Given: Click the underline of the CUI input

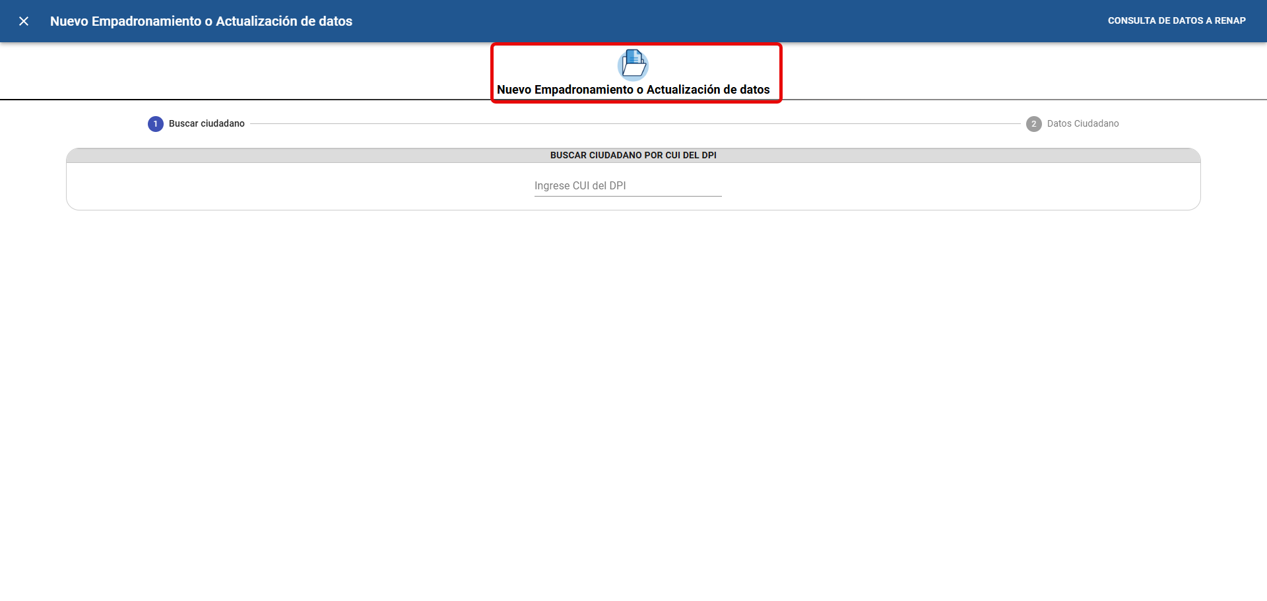Looking at the screenshot, I should tap(628, 196).
